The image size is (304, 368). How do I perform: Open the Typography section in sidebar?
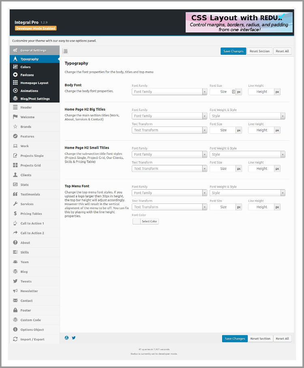(35, 59)
